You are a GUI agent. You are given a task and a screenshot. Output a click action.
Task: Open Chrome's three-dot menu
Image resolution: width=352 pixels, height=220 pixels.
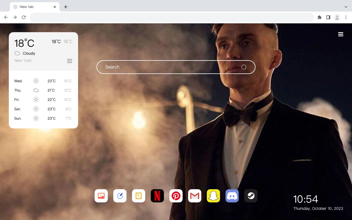coord(346,17)
